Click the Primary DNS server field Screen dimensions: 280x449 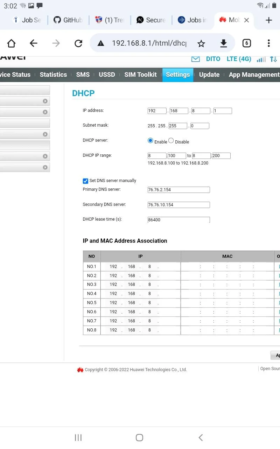(179, 190)
